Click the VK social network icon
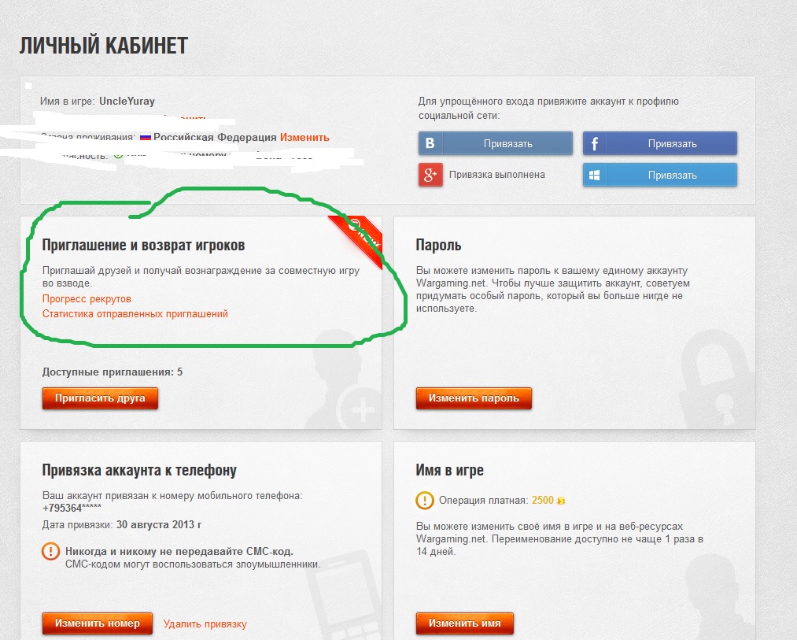 [430, 143]
